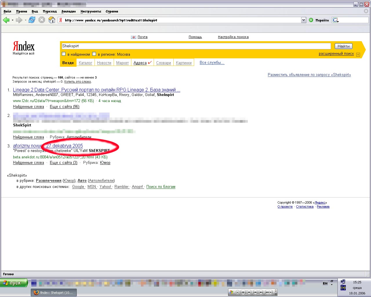Viewport: 371px width, 297px height.
Task: Open the Lineage 2 Data Center result
Action: click(x=97, y=90)
